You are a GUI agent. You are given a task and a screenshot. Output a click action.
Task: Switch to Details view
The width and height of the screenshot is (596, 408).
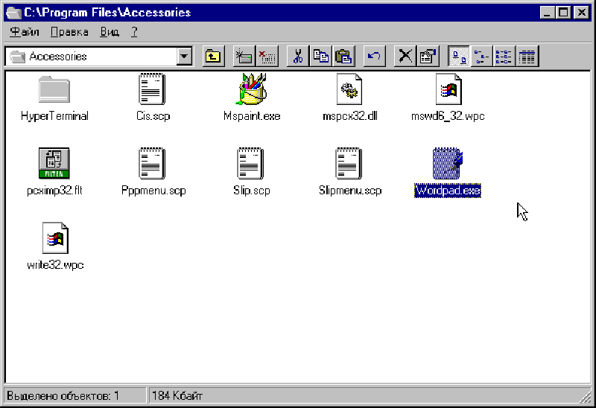click(x=527, y=57)
